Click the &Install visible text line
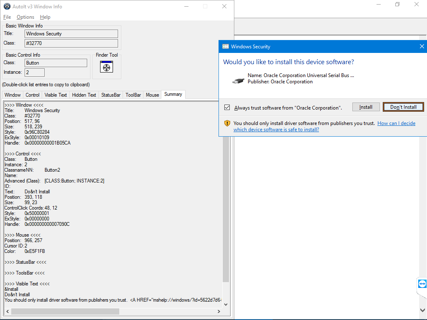 pos(11,289)
